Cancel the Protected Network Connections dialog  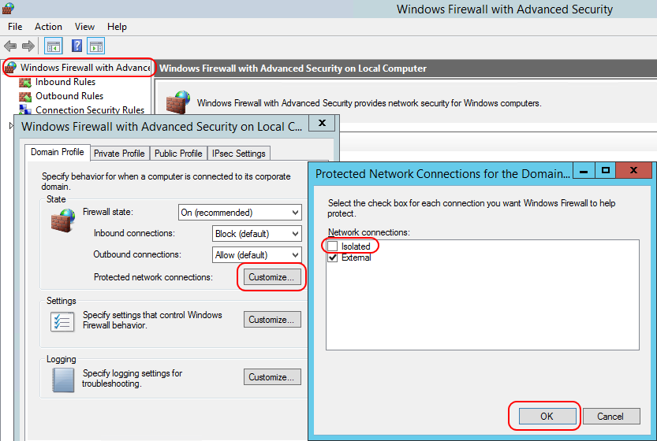(611, 417)
